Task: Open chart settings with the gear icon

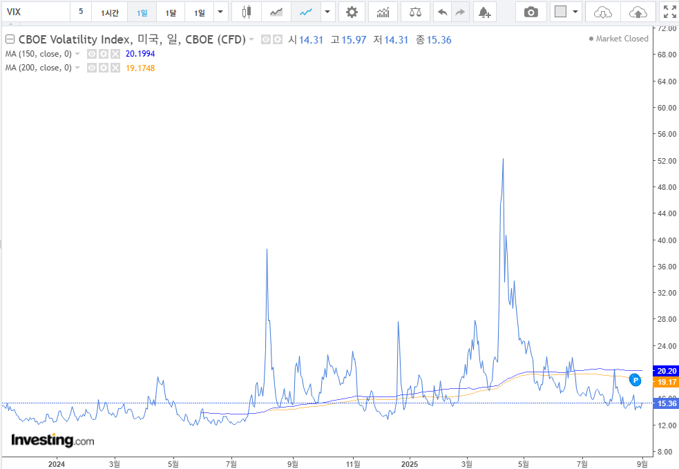Action: (352, 12)
